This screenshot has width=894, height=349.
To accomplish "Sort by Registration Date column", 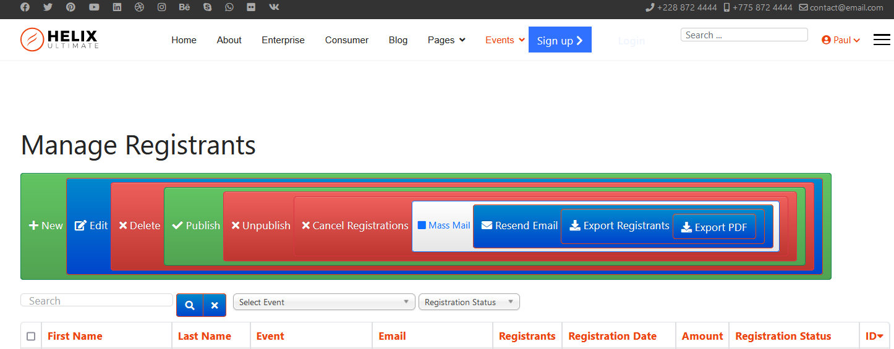I will (613, 337).
